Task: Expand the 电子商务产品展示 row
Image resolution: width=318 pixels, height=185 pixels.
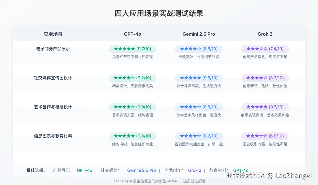Action: [x=53, y=49]
